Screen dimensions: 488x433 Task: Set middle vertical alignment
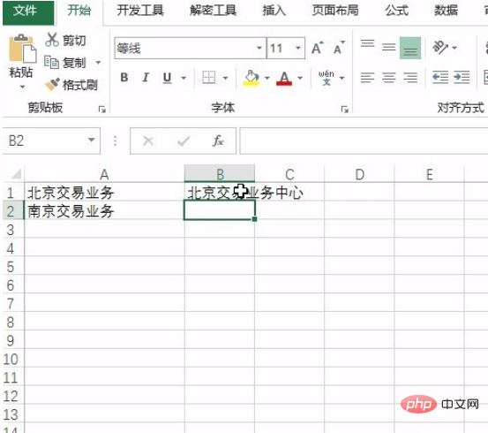click(x=388, y=48)
